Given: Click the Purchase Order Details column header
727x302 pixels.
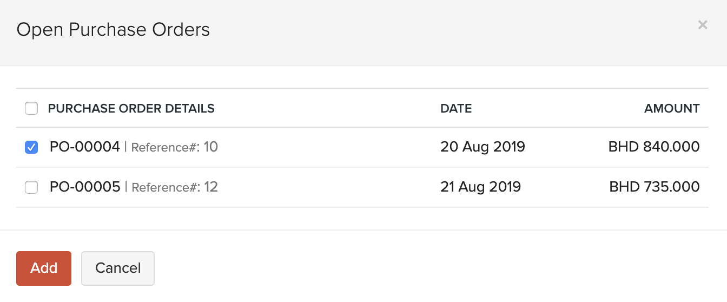Looking at the screenshot, I should coord(131,108).
